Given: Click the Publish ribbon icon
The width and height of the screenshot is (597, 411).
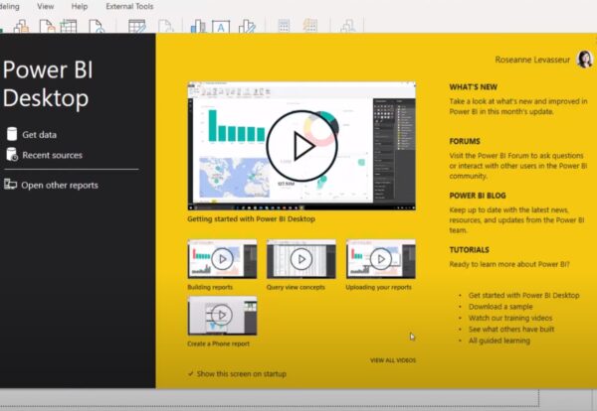Looking at the screenshot, I should 348,26.
